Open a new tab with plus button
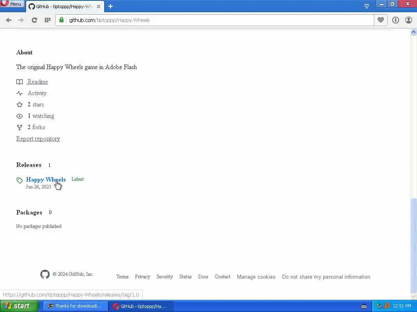 (111, 6)
